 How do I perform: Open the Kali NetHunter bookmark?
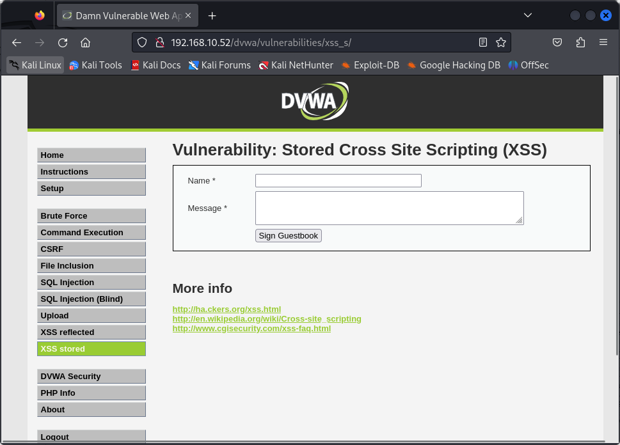(296, 65)
